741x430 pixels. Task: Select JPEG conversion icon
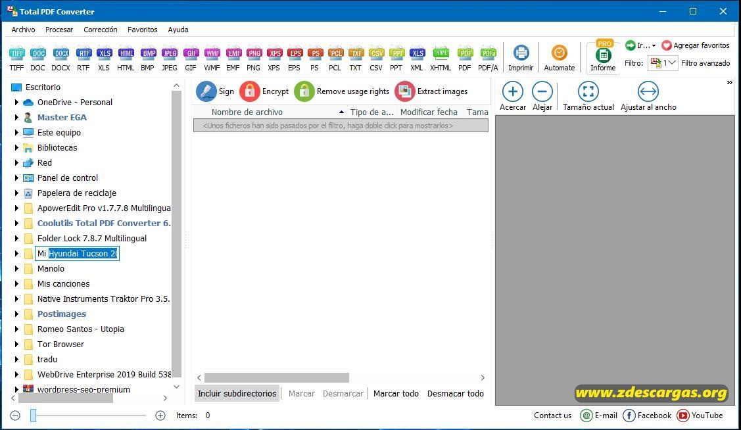tap(169, 59)
